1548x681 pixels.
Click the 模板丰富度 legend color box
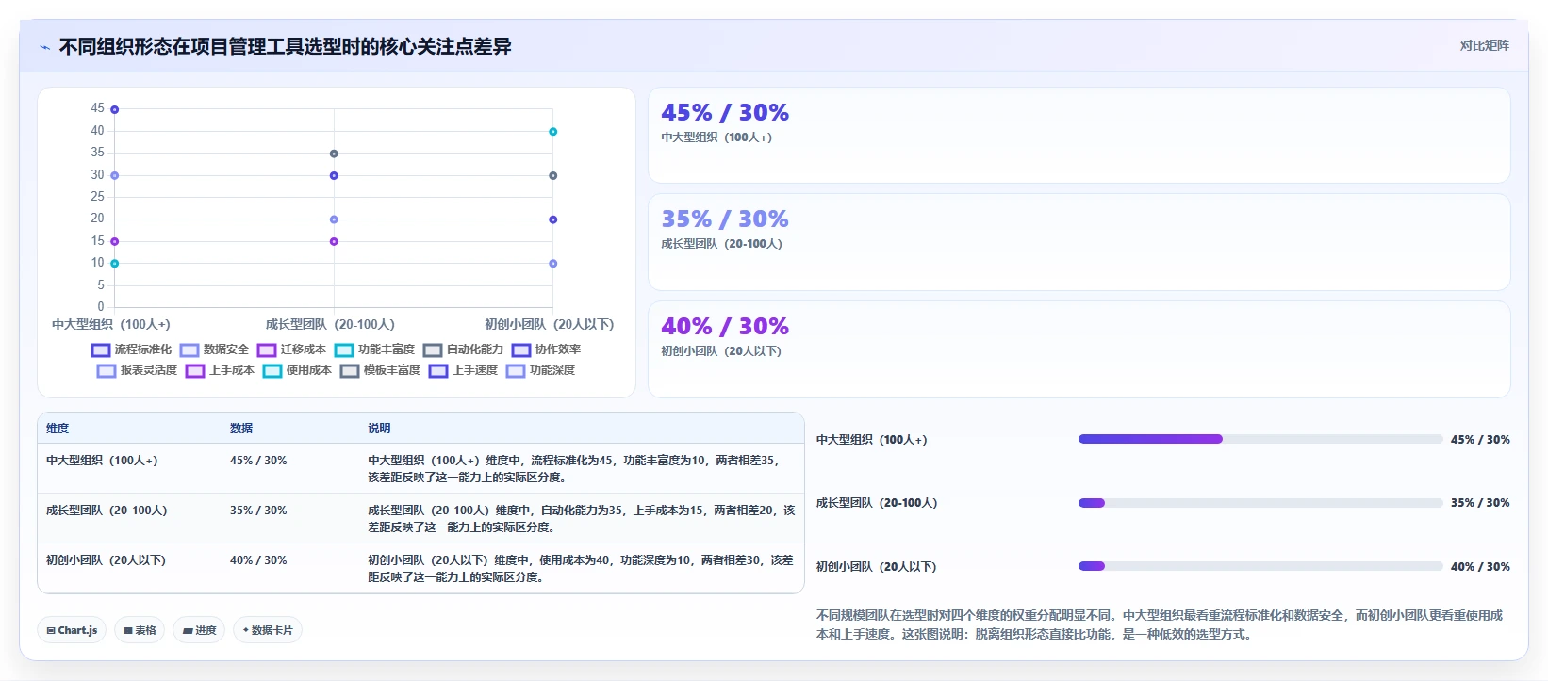coord(350,370)
